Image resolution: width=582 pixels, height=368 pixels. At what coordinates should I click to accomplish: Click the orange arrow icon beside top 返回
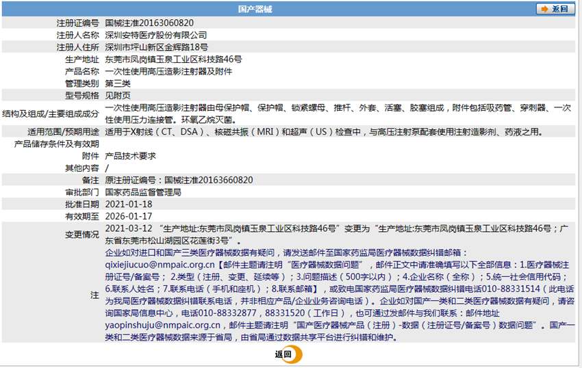[544, 9]
